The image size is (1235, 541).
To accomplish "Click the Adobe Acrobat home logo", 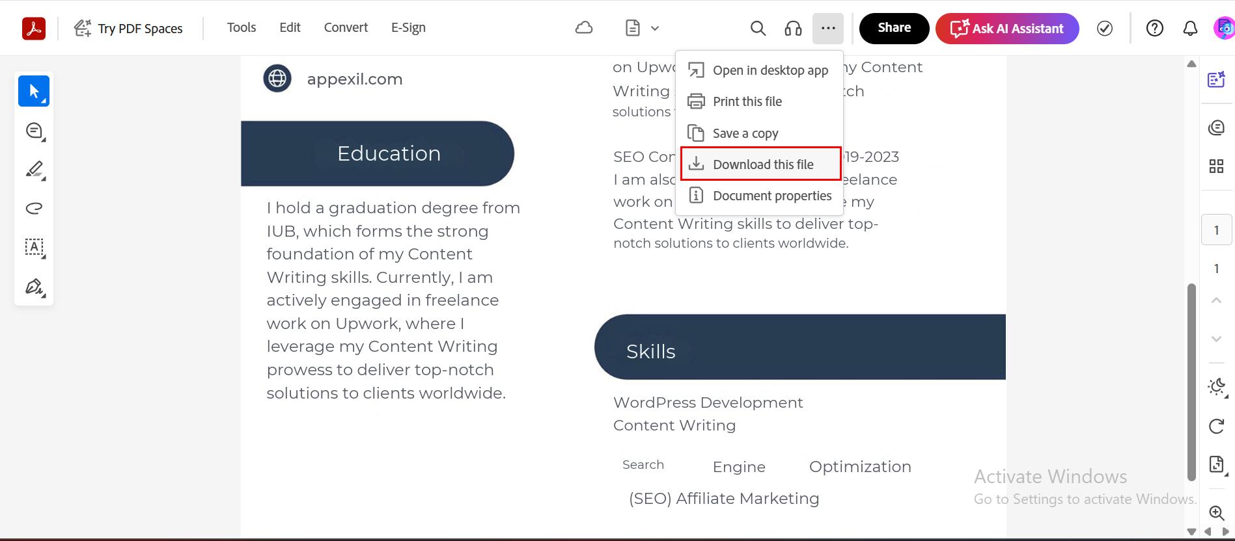I will click(34, 29).
